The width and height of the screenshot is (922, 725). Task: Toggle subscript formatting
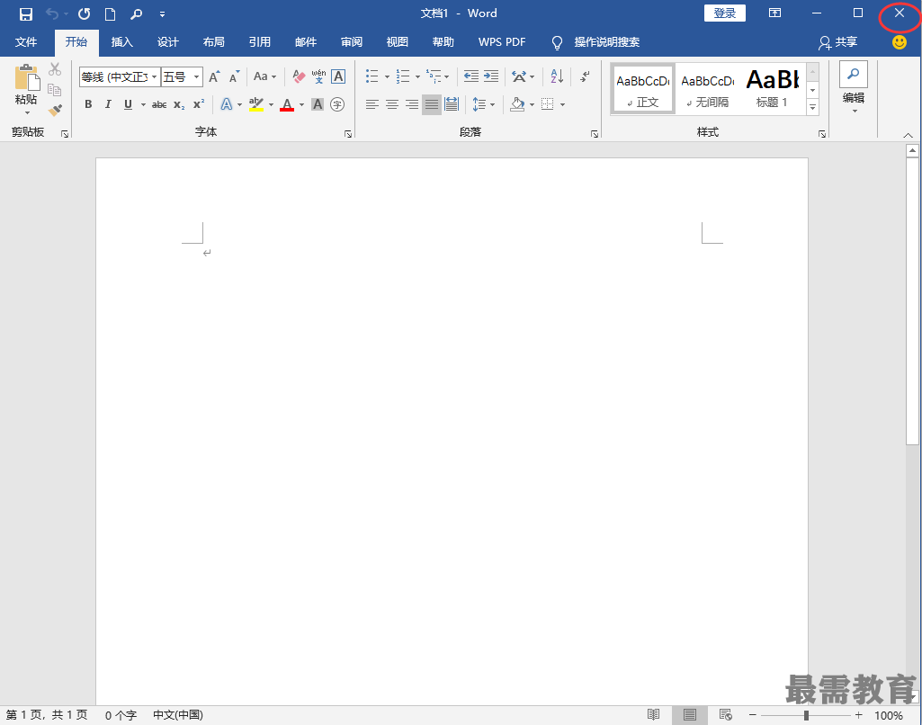(x=179, y=104)
